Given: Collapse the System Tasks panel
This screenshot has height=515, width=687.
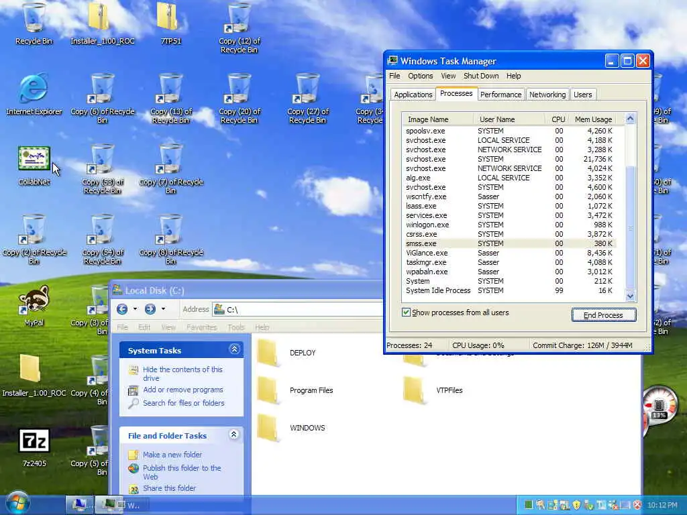Looking at the screenshot, I should 234,349.
